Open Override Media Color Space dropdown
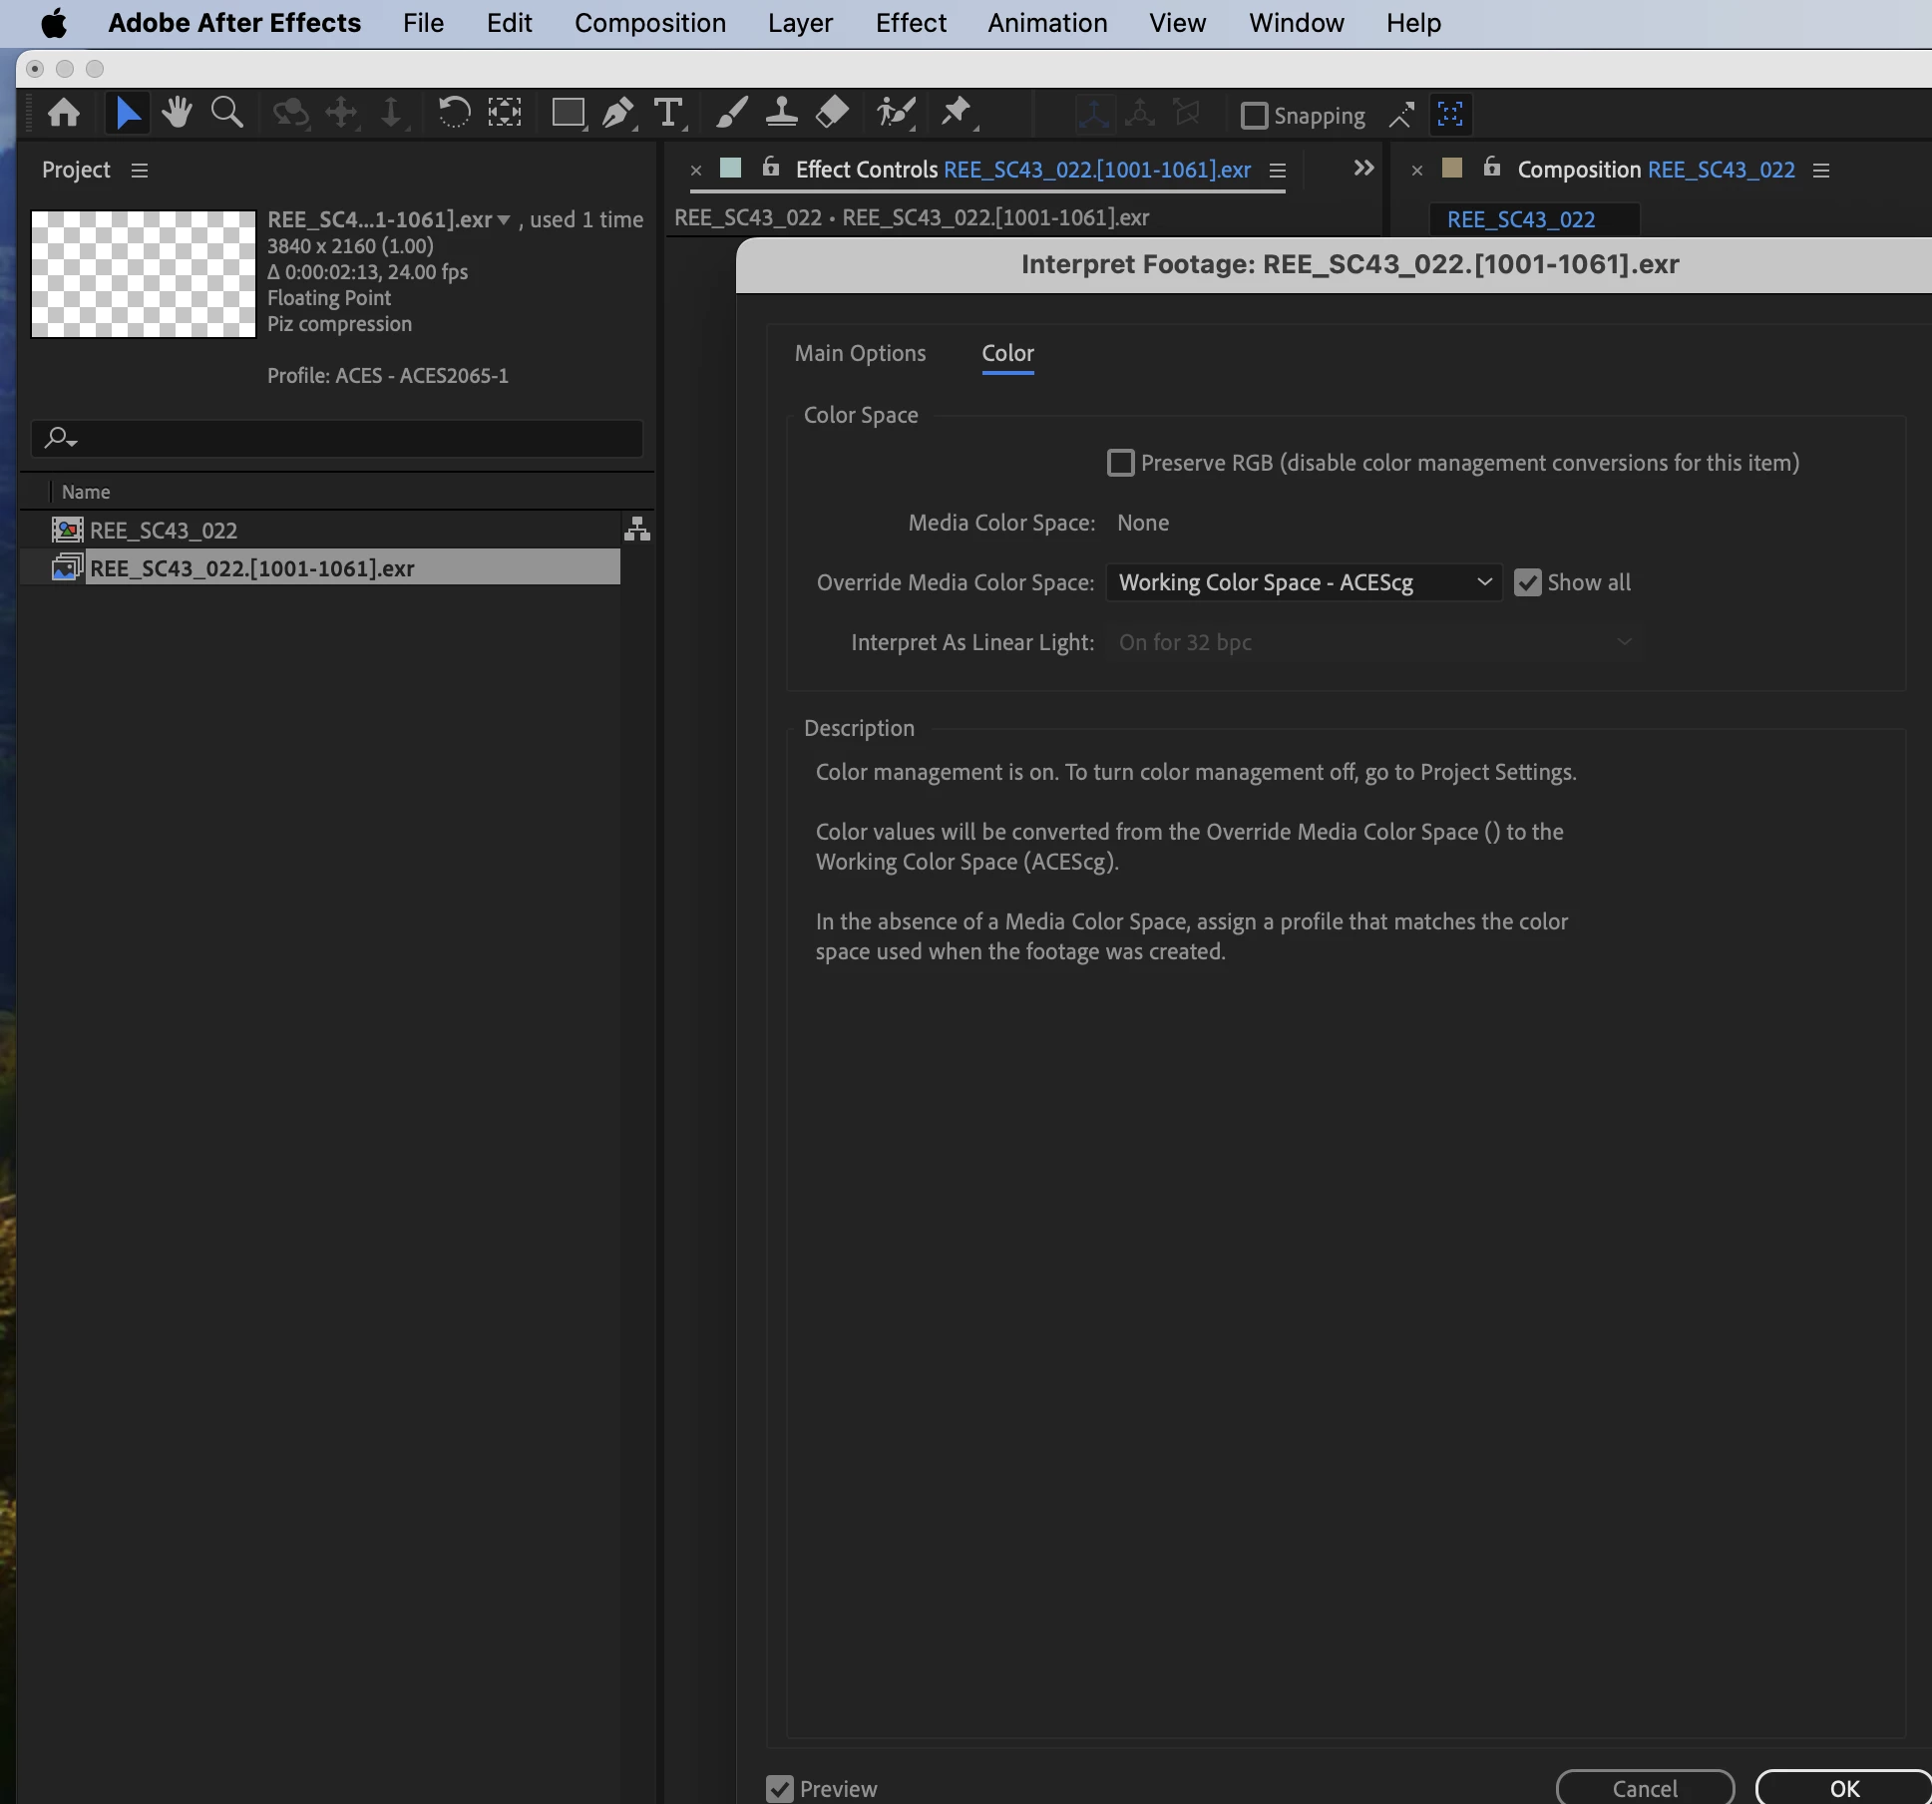Viewport: 1932px width, 1804px height. tap(1304, 582)
